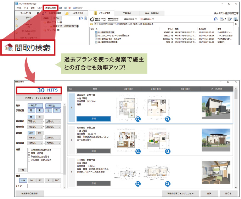Collapse the フォルダ一覧 panel with the double-arrow
Viewport: 241px width, 199px height.
(38, 13)
